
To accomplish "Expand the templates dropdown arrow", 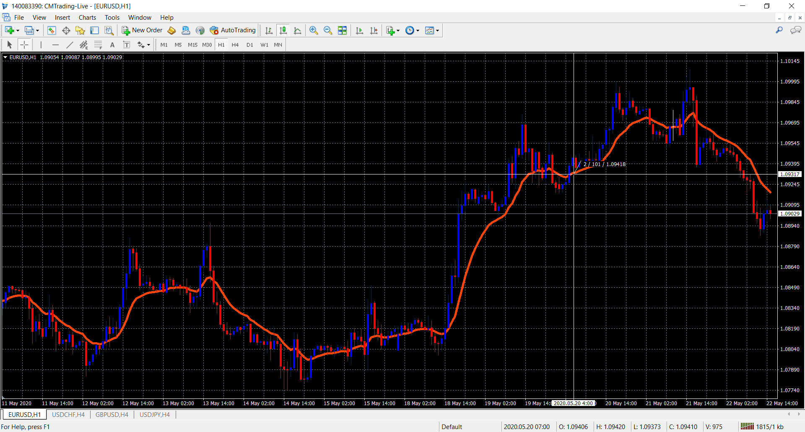I will pyautogui.click(x=437, y=31).
